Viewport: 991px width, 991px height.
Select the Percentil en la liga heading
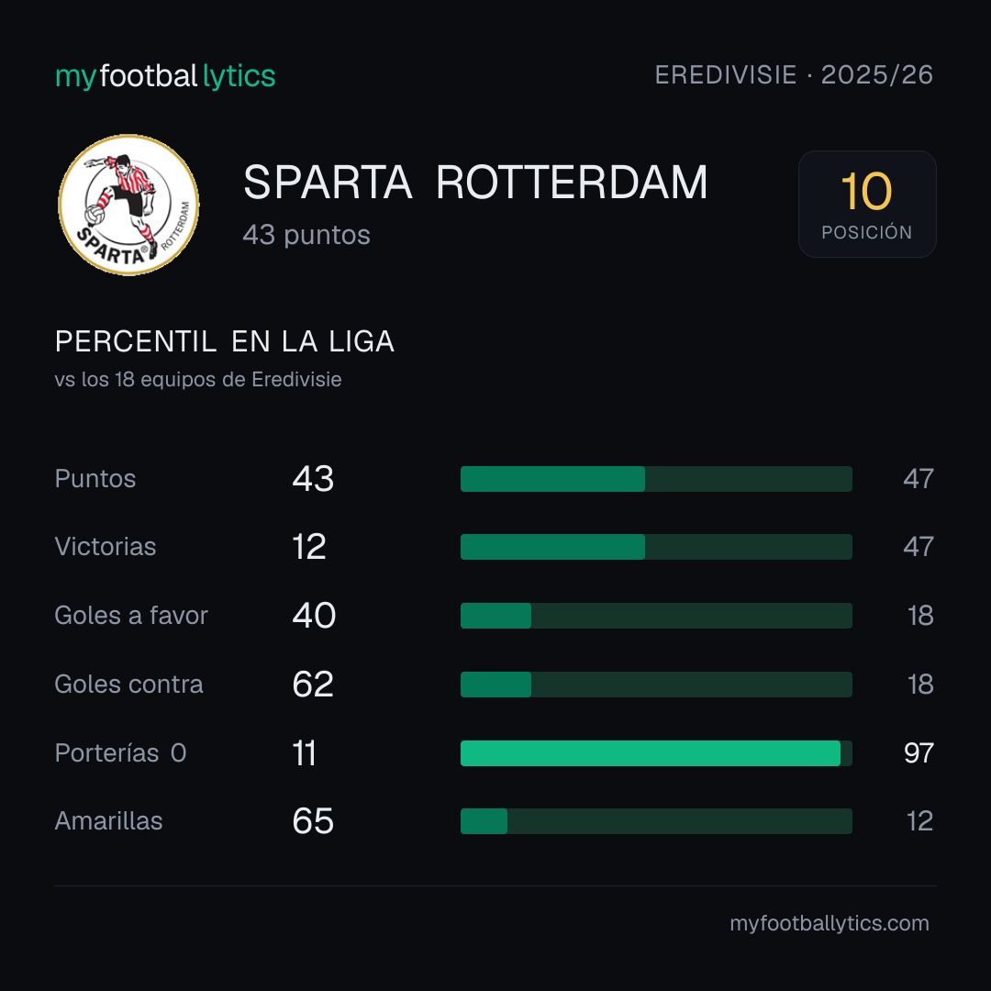click(225, 342)
